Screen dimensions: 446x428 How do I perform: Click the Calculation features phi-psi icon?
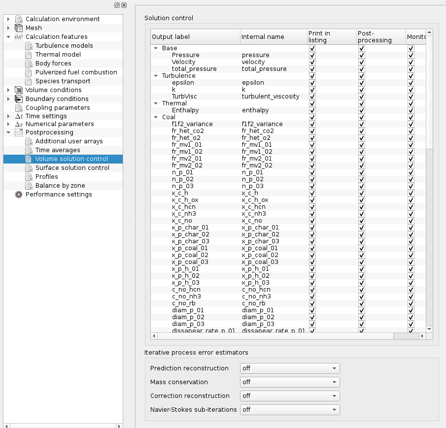click(19, 36)
